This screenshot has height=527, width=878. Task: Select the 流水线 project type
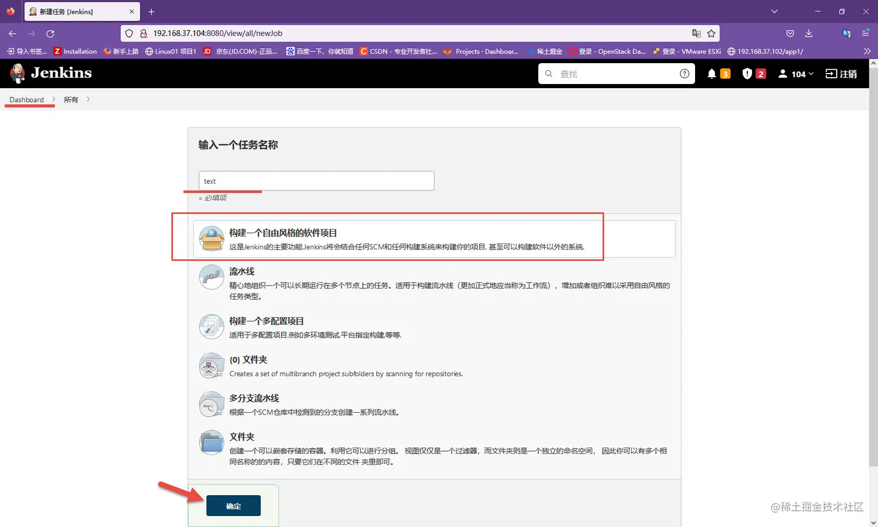tap(242, 271)
